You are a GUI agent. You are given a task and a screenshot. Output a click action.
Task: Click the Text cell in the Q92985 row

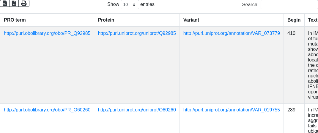click(x=313, y=65)
